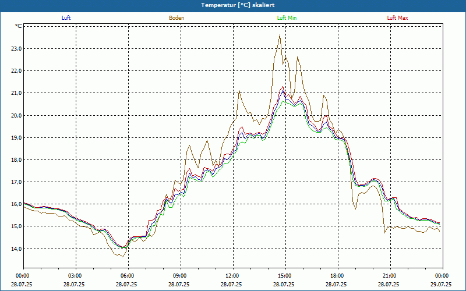Click the chart title 'Temperatur [°C] skaliert'
The width and height of the screenshot is (466, 291).
(238, 5)
